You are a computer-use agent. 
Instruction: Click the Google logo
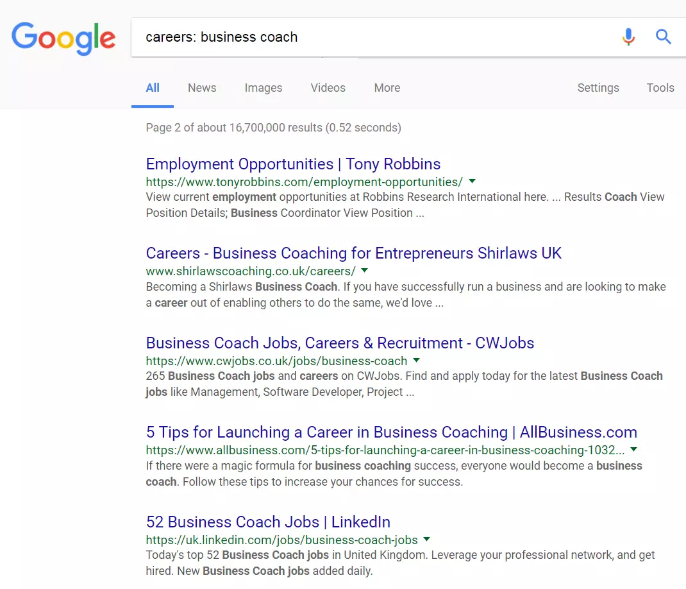coord(63,38)
